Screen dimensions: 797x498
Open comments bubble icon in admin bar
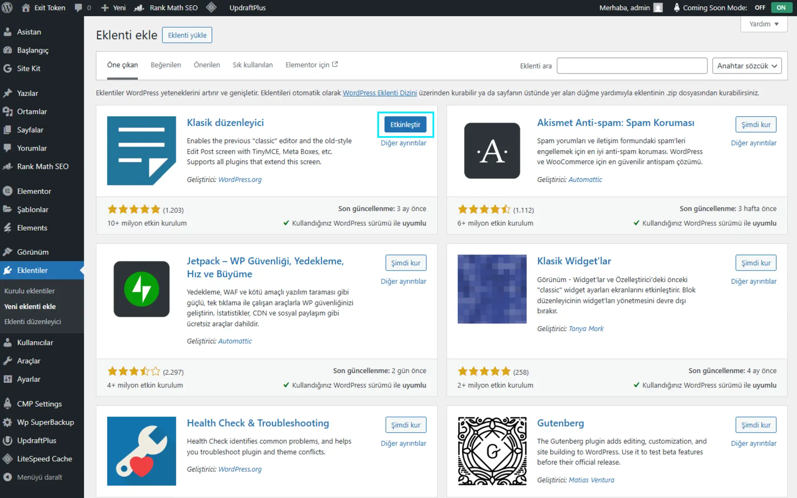pyautogui.click(x=78, y=7)
